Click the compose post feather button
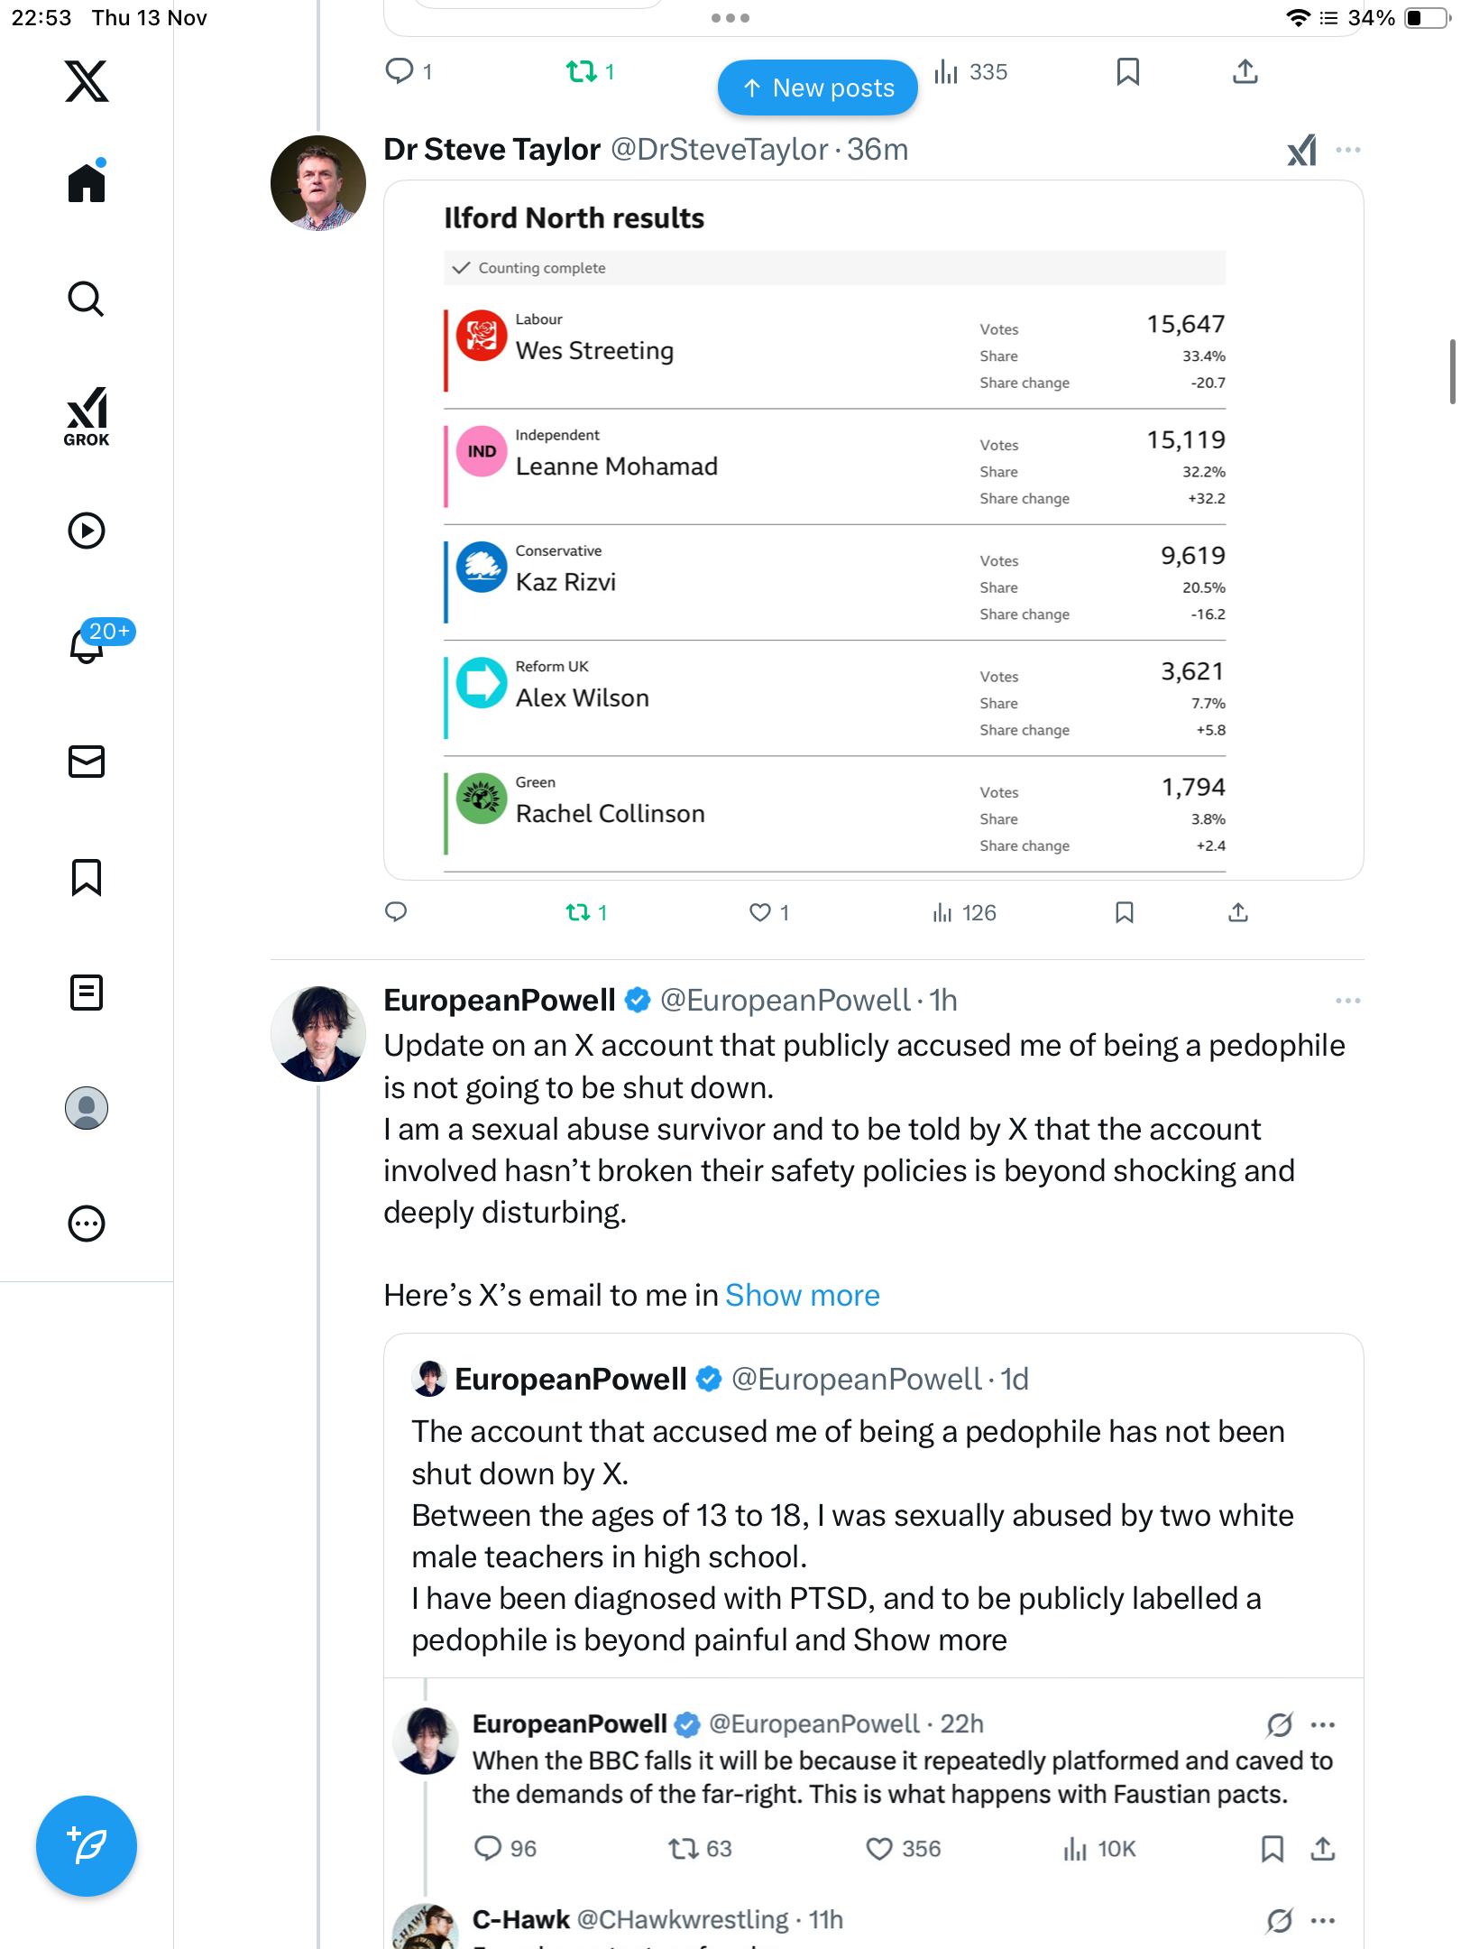 pos(87,1846)
